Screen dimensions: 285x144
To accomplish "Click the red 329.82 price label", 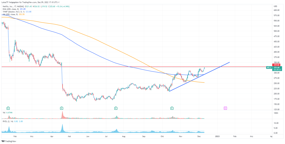I will tap(276, 65).
